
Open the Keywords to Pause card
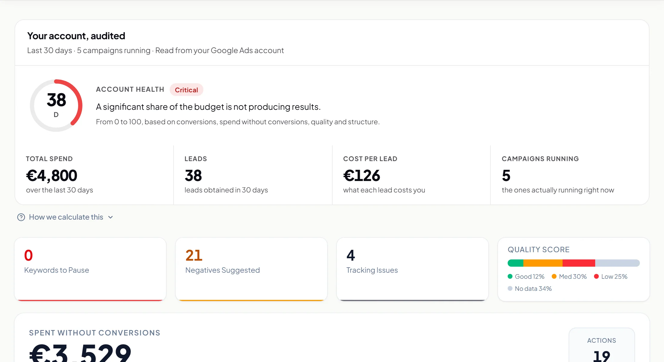point(90,269)
